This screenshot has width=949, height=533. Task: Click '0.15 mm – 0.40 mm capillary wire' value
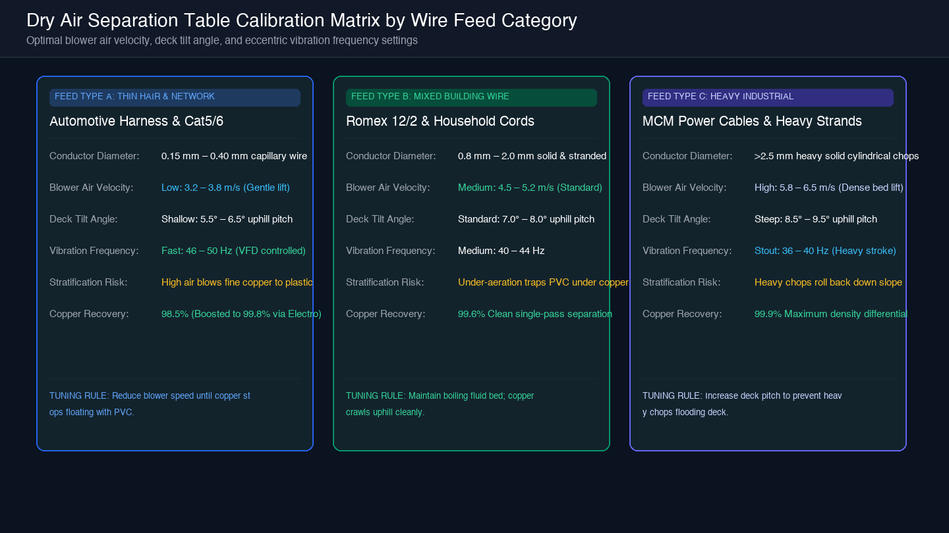click(x=234, y=156)
